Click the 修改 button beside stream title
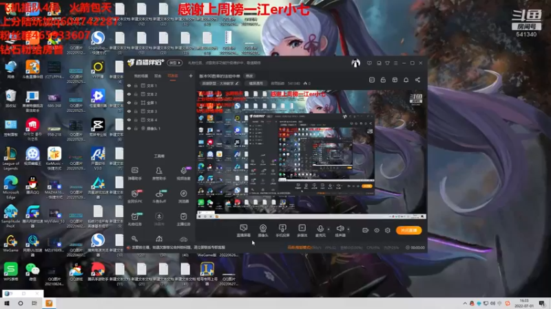551x309 pixels. pos(249,76)
